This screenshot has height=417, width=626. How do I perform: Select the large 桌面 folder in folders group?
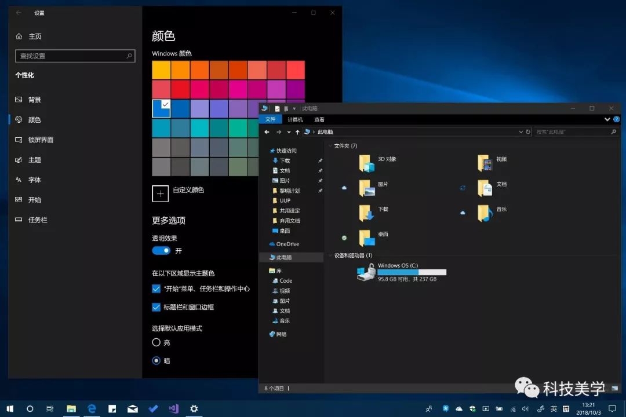[x=366, y=238]
